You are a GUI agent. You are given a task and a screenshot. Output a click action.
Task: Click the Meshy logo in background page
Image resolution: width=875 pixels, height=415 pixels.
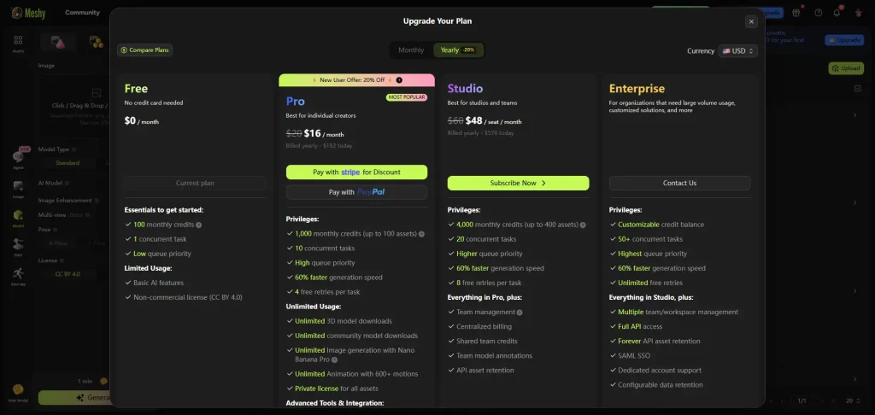pyautogui.click(x=27, y=12)
